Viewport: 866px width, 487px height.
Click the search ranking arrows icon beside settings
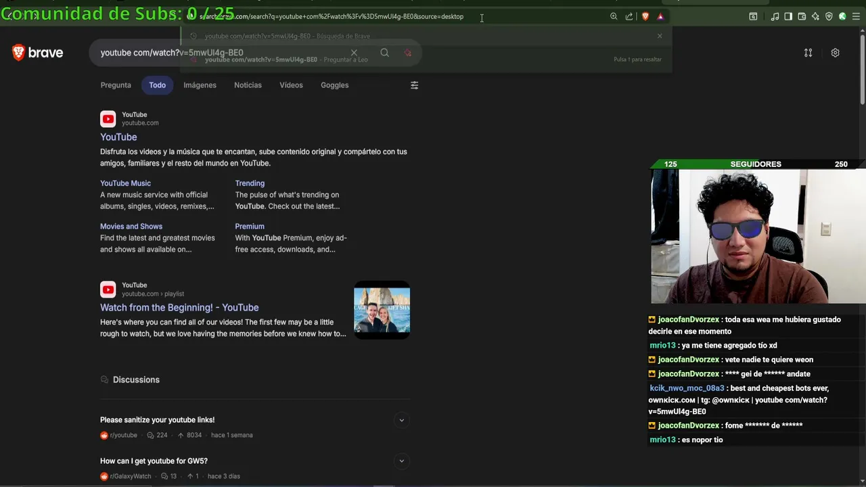tap(808, 53)
